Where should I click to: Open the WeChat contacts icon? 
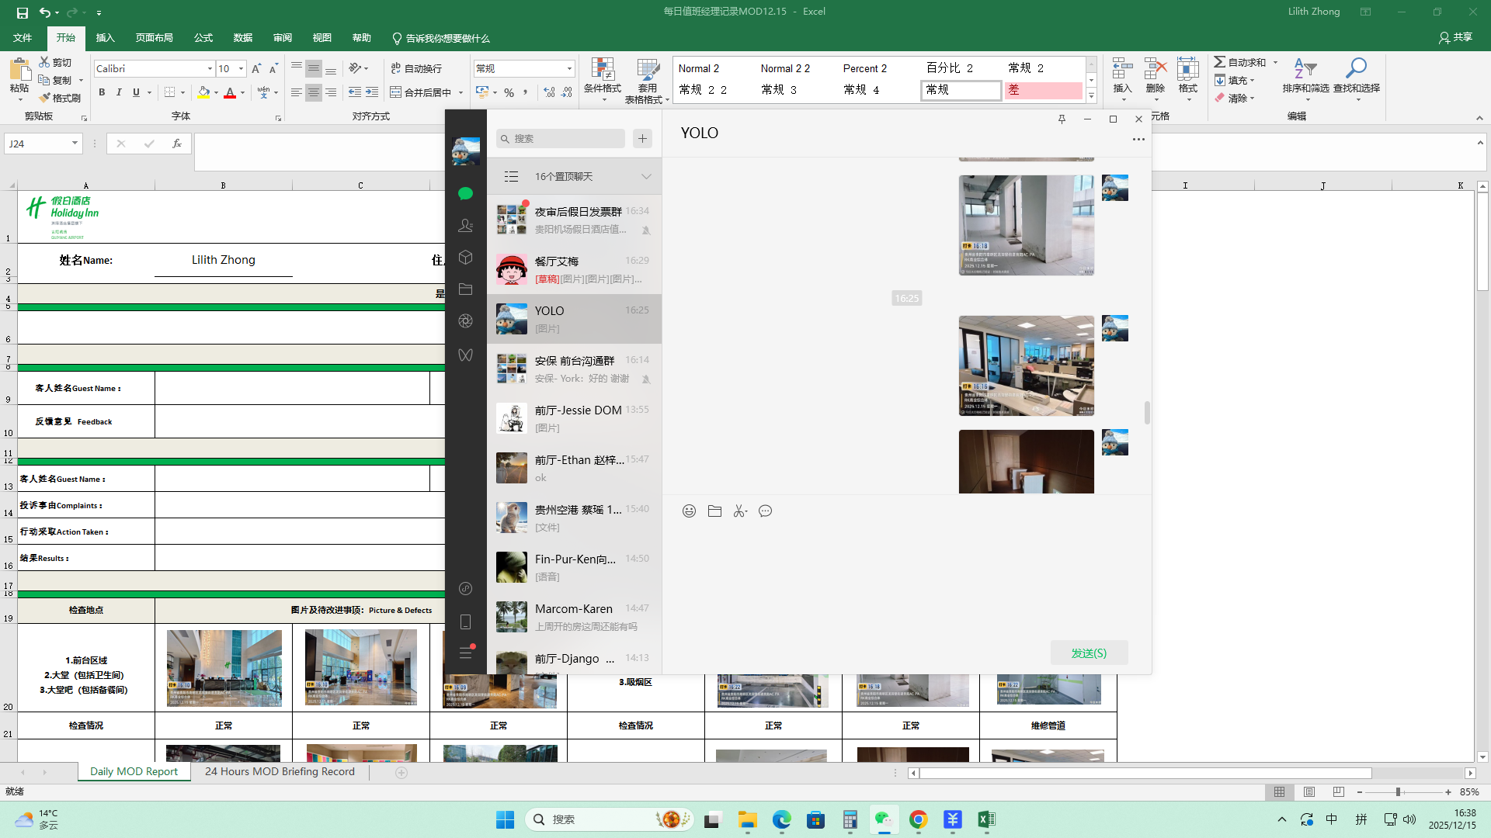(x=465, y=225)
